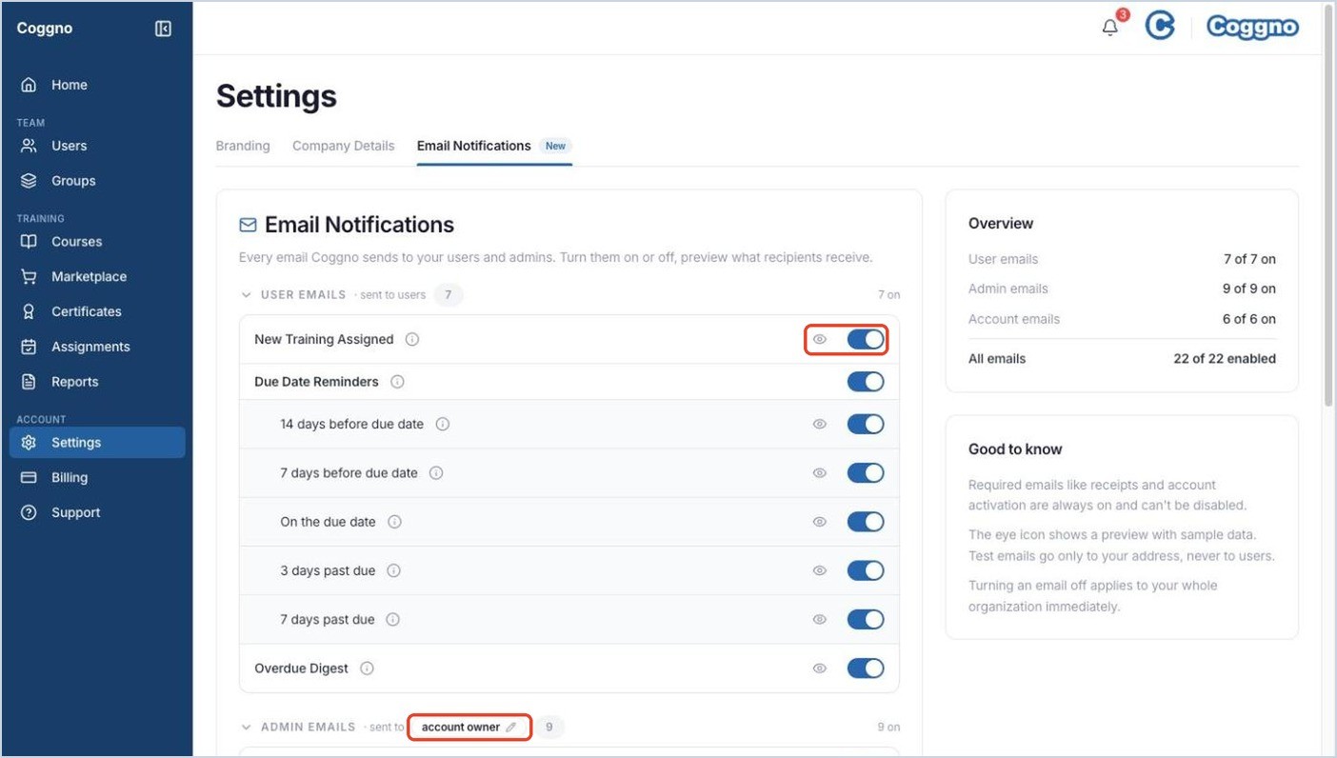Click info icon for 7 days past due

pyautogui.click(x=392, y=619)
